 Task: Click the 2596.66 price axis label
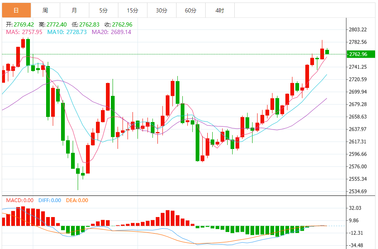point(358,154)
